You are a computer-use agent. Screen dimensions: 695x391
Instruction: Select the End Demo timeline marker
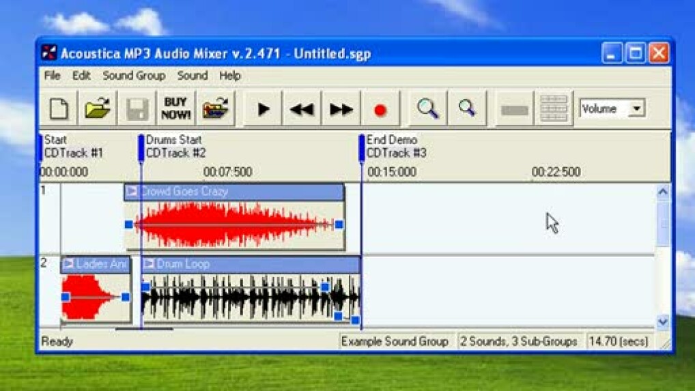tap(362, 147)
